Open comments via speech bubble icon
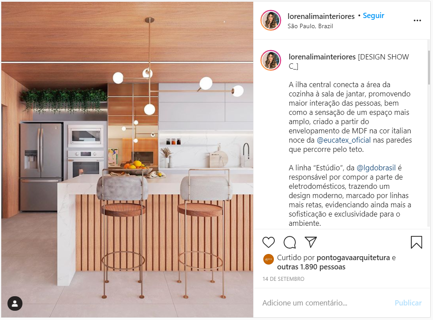Screen dimensions: 433x320 290,242
